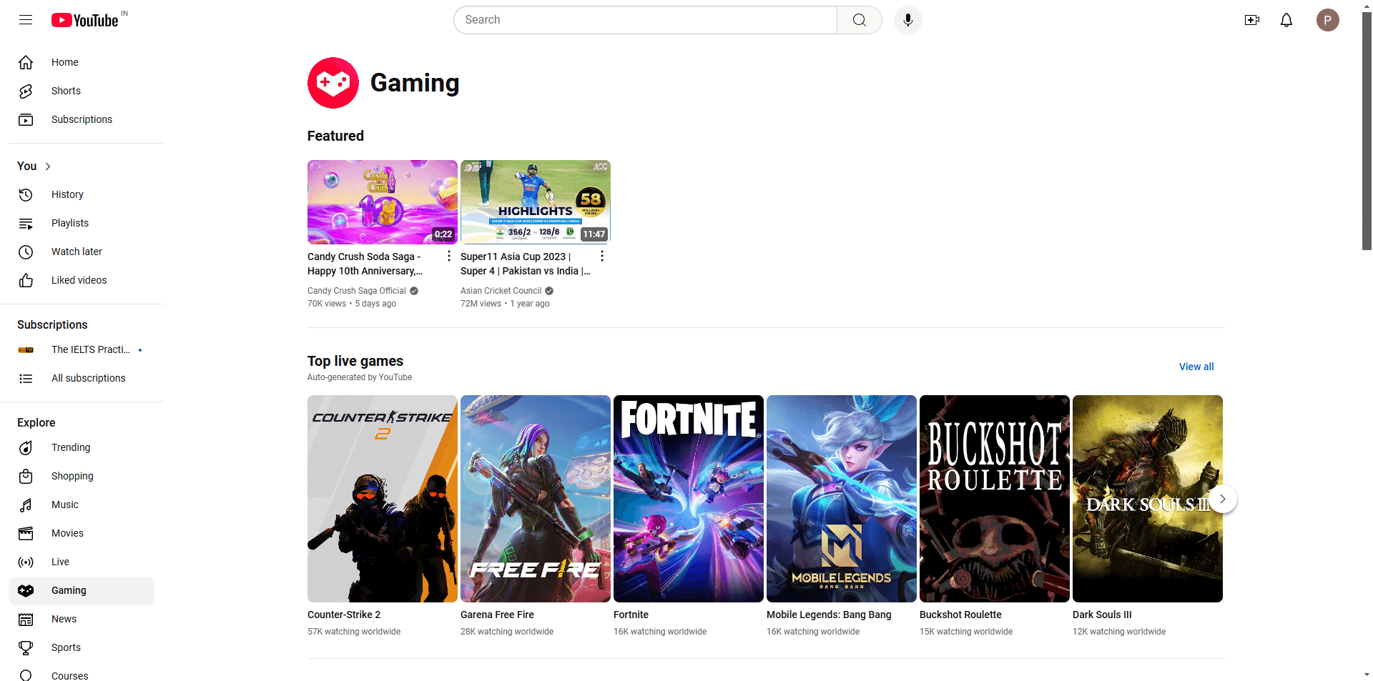This screenshot has width=1373, height=681.
Task: Click the View all link
Action: (x=1196, y=367)
